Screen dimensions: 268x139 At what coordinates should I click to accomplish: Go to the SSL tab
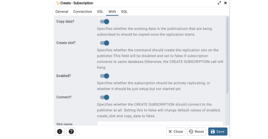(100, 12)
